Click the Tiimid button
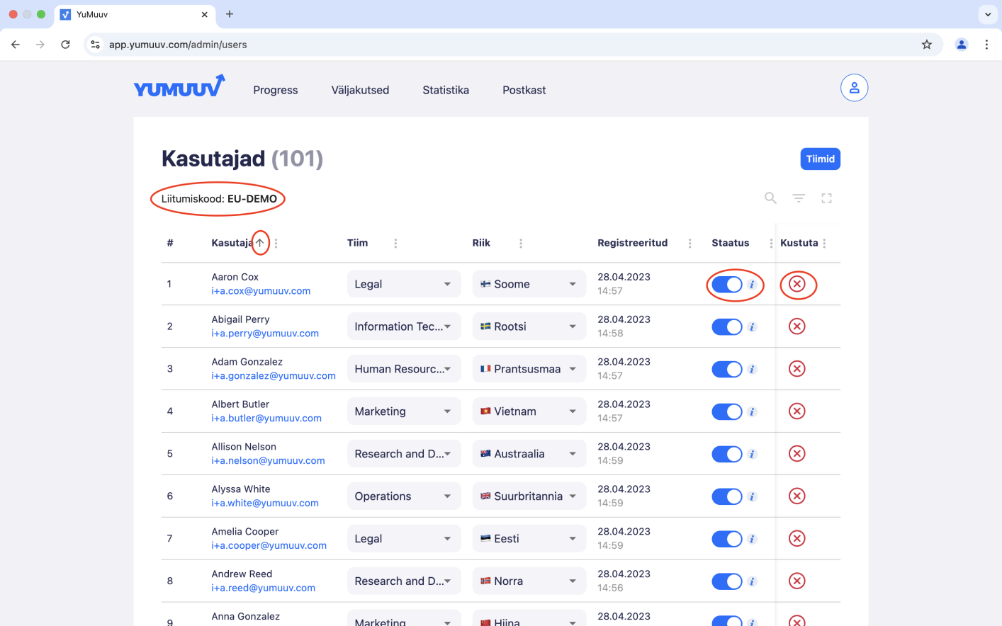 pyautogui.click(x=821, y=159)
